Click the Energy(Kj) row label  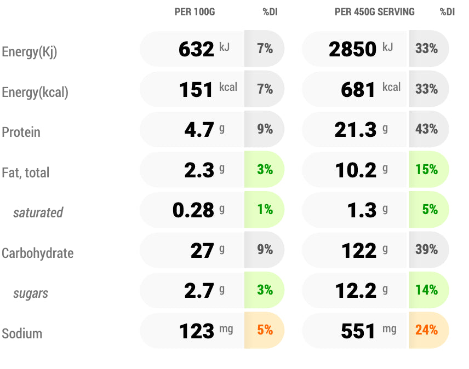(30, 52)
